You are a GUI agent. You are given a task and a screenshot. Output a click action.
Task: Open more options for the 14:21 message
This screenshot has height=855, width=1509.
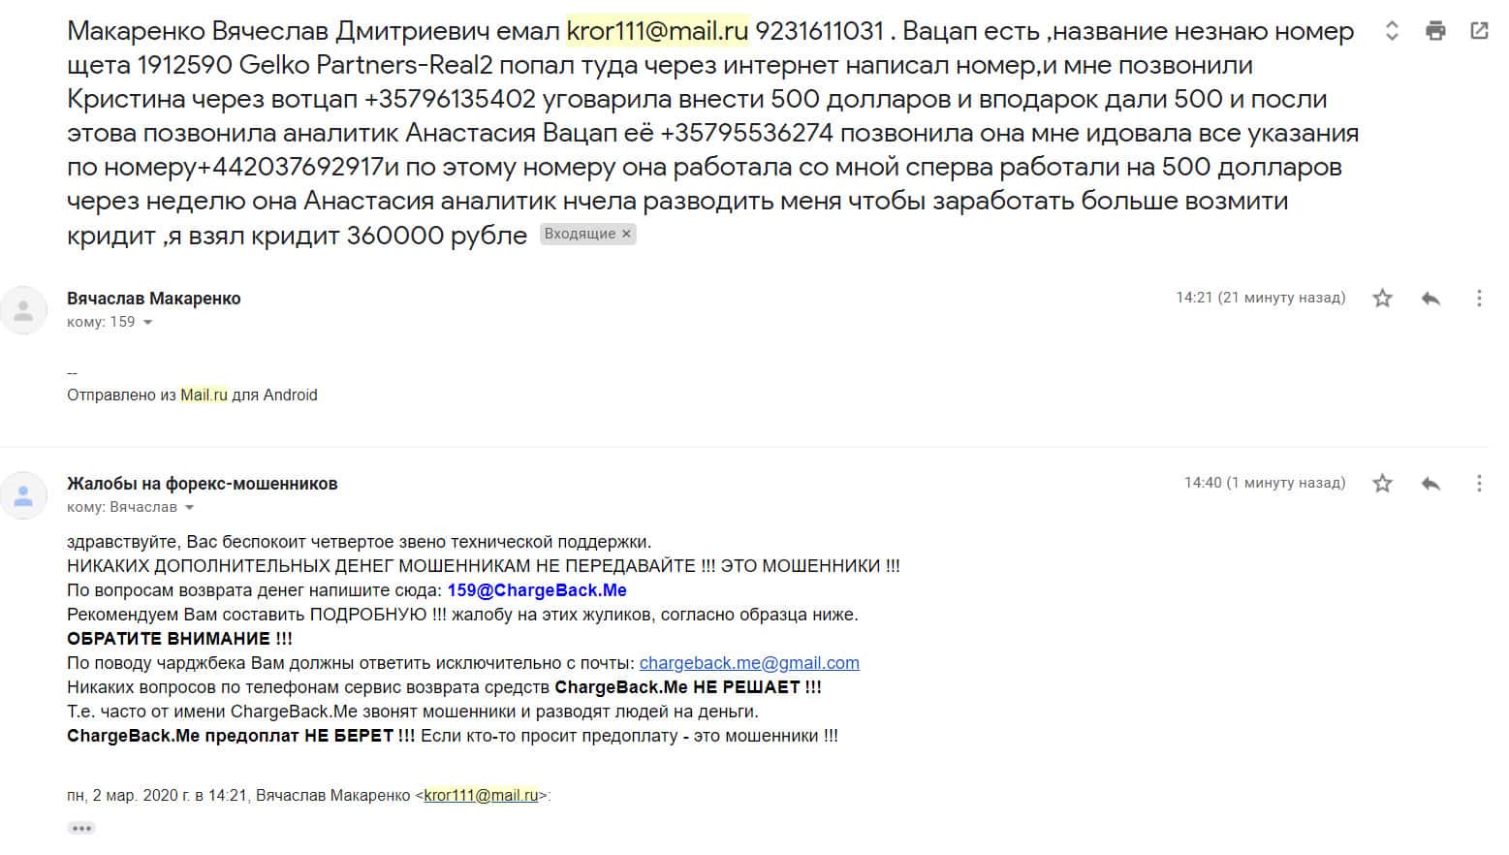tap(1478, 299)
